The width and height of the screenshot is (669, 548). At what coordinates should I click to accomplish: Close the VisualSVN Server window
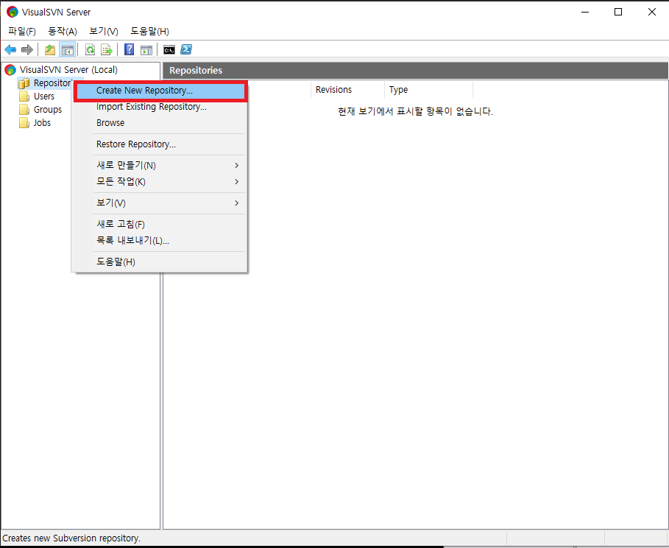(651, 12)
